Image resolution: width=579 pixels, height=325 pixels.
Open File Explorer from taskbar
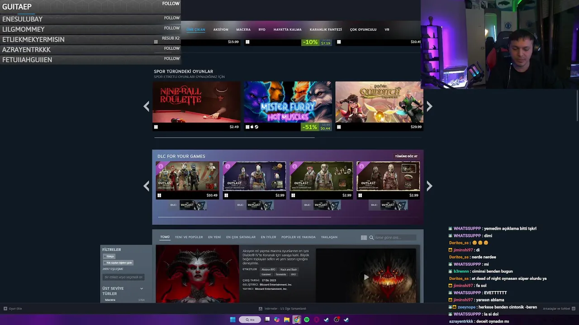click(x=287, y=320)
